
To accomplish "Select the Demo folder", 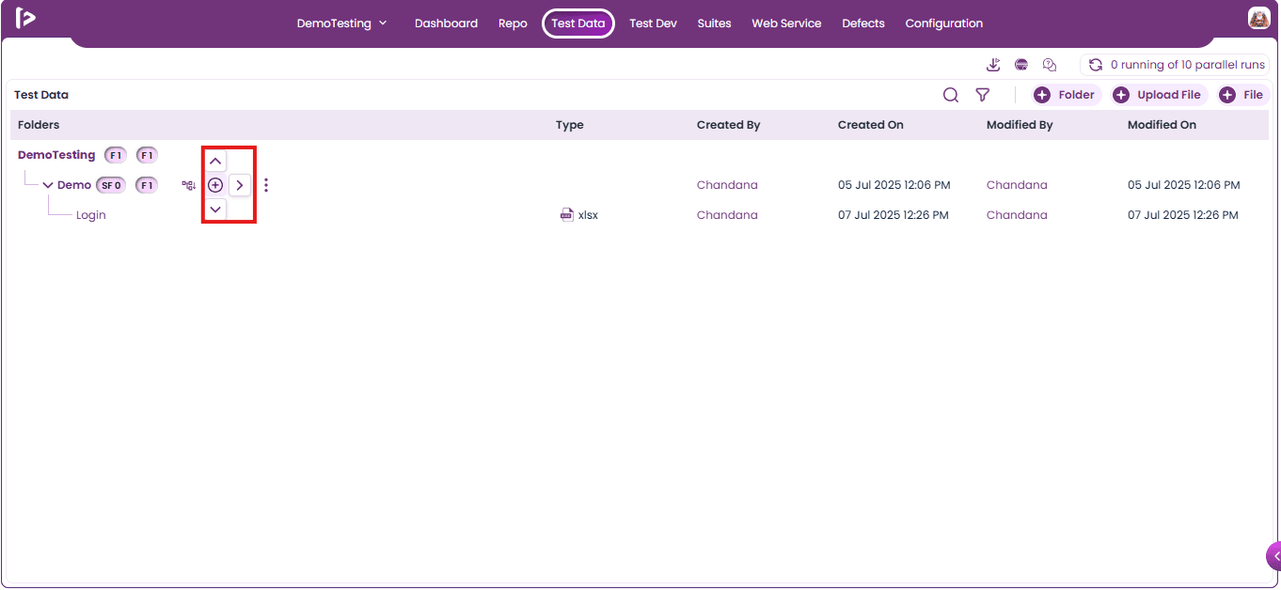I will coord(74,185).
